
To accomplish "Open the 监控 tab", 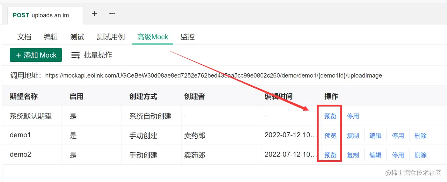I will [x=188, y=37].
